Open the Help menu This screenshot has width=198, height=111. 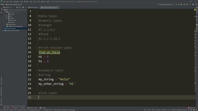(48, 2)
